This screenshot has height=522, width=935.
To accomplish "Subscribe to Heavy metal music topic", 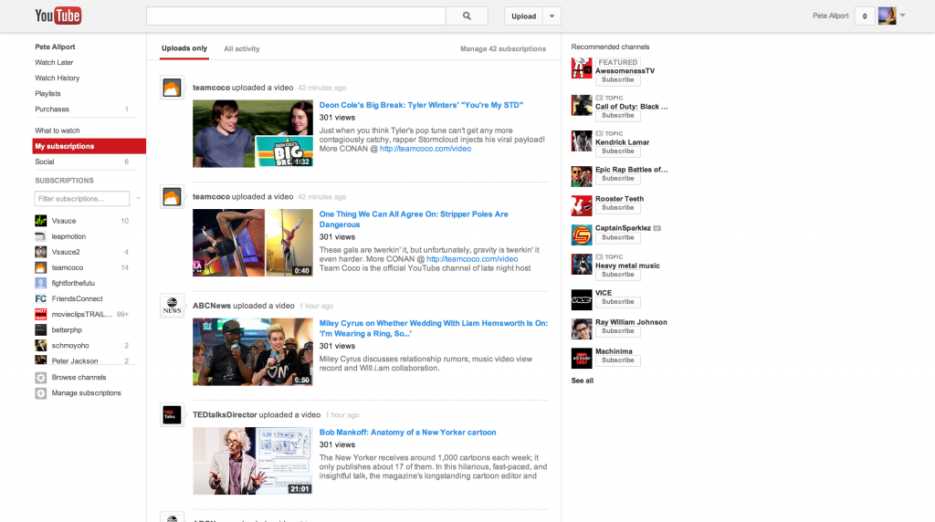I will click(618, 275).
